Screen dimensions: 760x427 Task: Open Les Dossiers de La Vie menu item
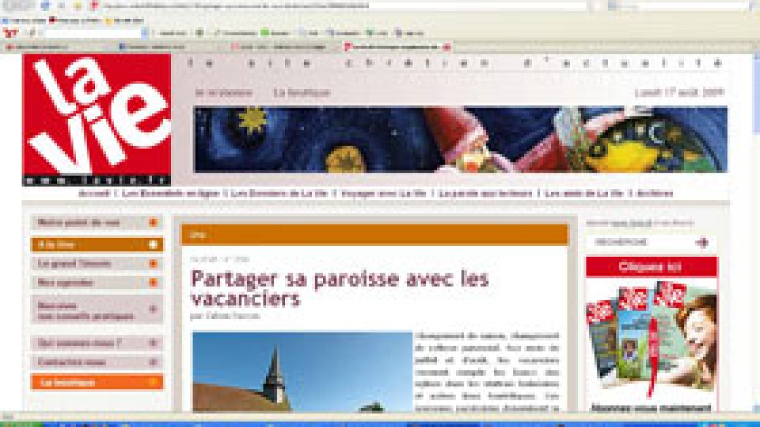pos(279,194)
